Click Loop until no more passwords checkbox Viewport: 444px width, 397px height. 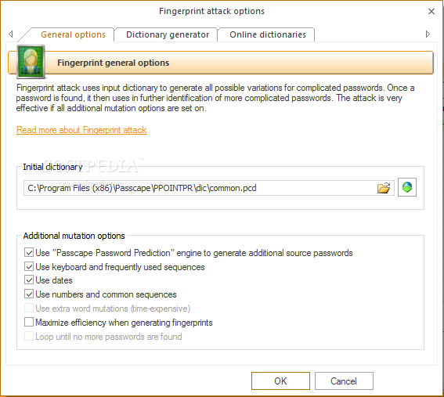pos(29,336)
